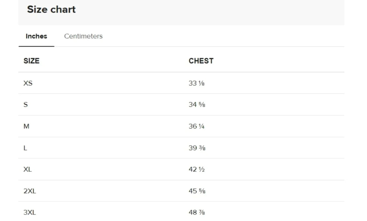The height and width of the screenshot is (221, 367).
Task: Click the 48 ⅞ chest measurement
Action: 197,212
